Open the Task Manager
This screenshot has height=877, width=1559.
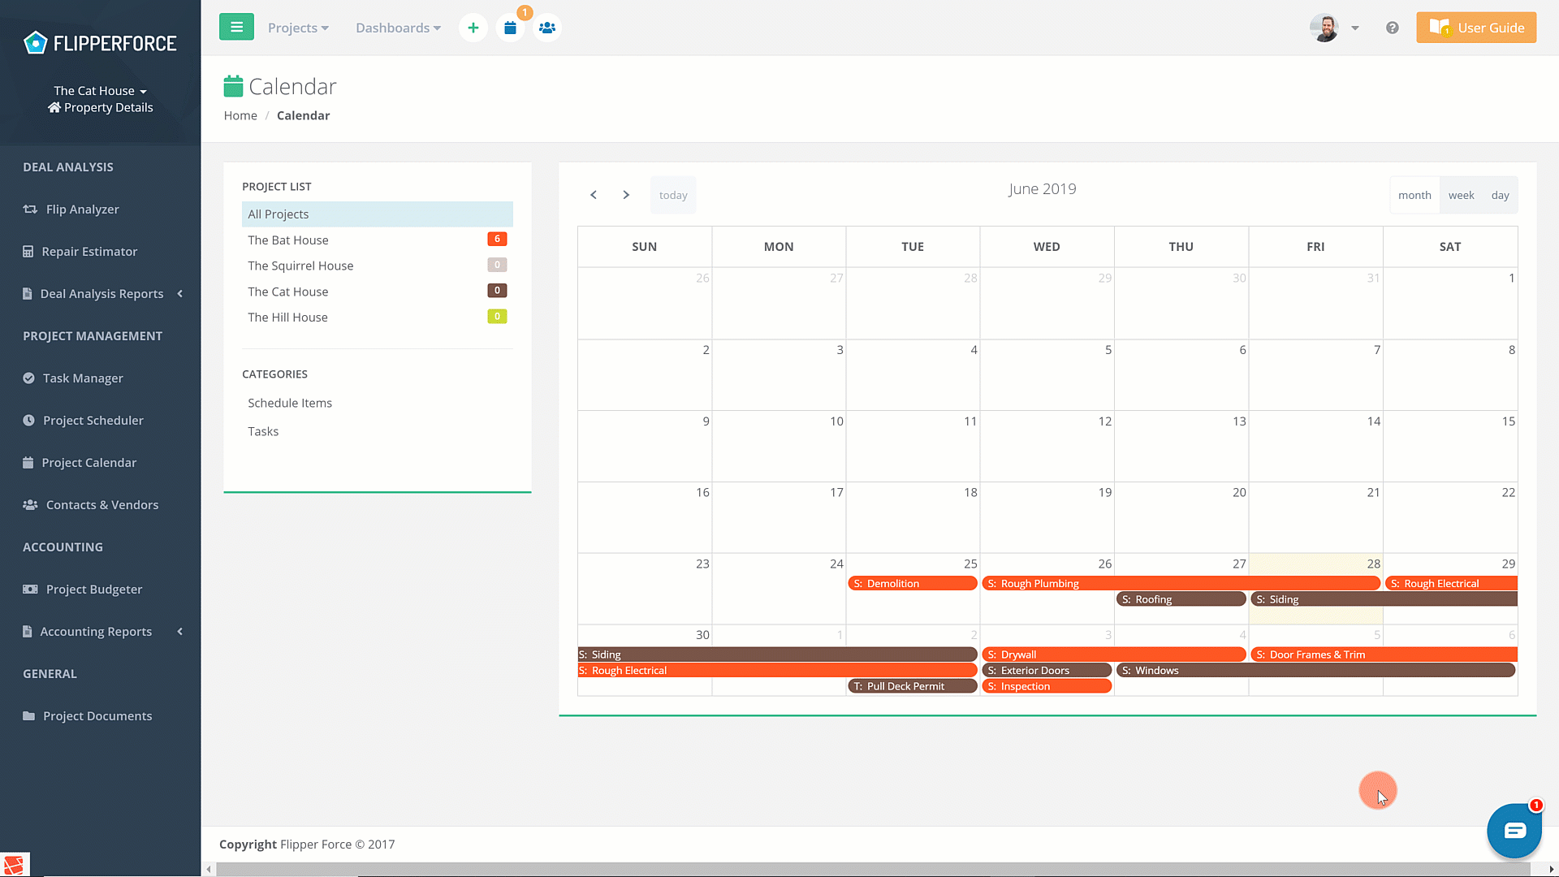(83, 378)
